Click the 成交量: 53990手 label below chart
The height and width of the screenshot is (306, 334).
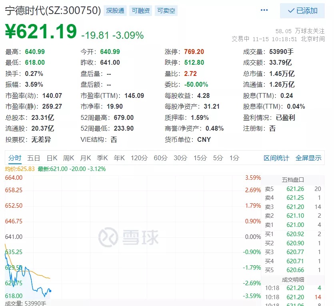pyautogui.click(x=25, y=303)
